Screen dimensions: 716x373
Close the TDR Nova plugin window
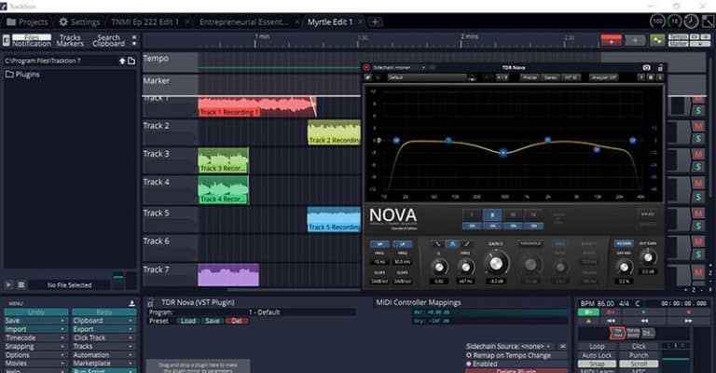(x=366, y=67)
